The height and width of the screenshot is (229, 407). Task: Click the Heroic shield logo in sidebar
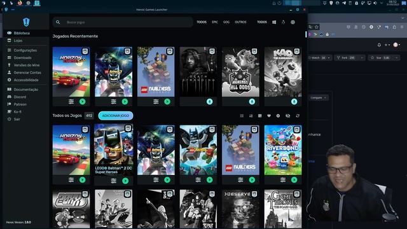coord(26,22)
